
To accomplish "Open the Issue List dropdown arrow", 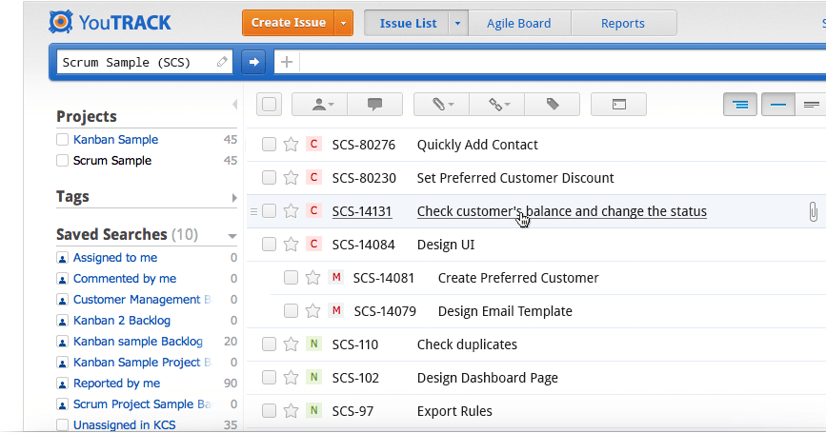I will tap(457, 24).
